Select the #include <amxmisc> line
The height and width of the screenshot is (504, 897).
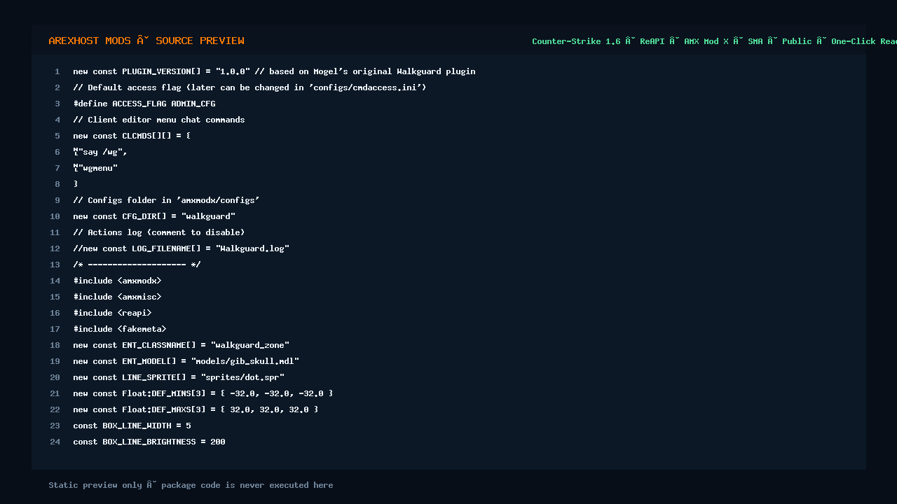[117, 297]
